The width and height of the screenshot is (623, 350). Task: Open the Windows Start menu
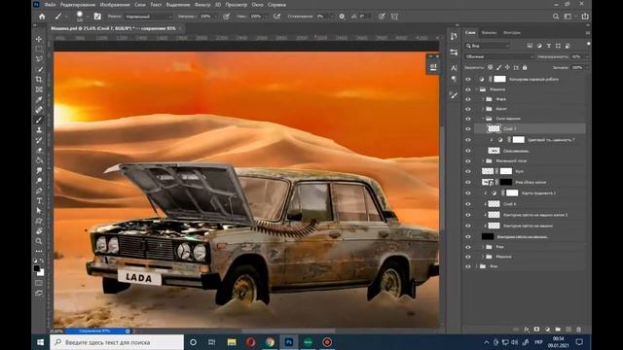(x=41, y=342)
